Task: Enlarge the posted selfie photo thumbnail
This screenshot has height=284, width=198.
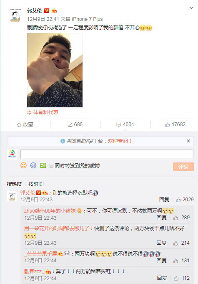Action: (55, 70)
